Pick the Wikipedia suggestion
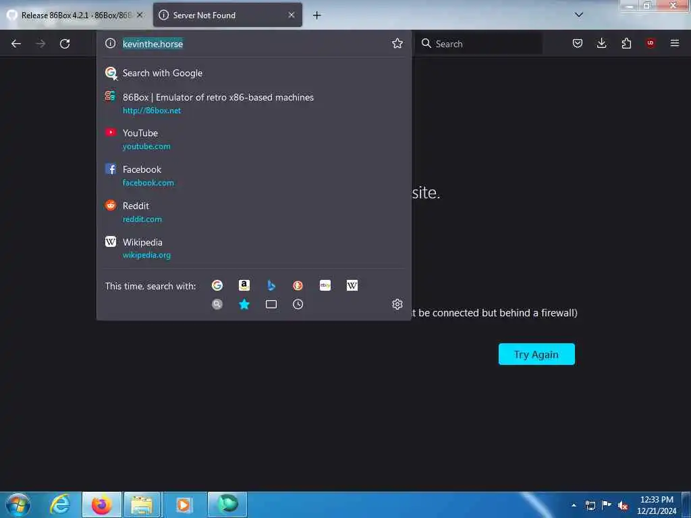This screenshot has width=691, height=518. point(254,248)
